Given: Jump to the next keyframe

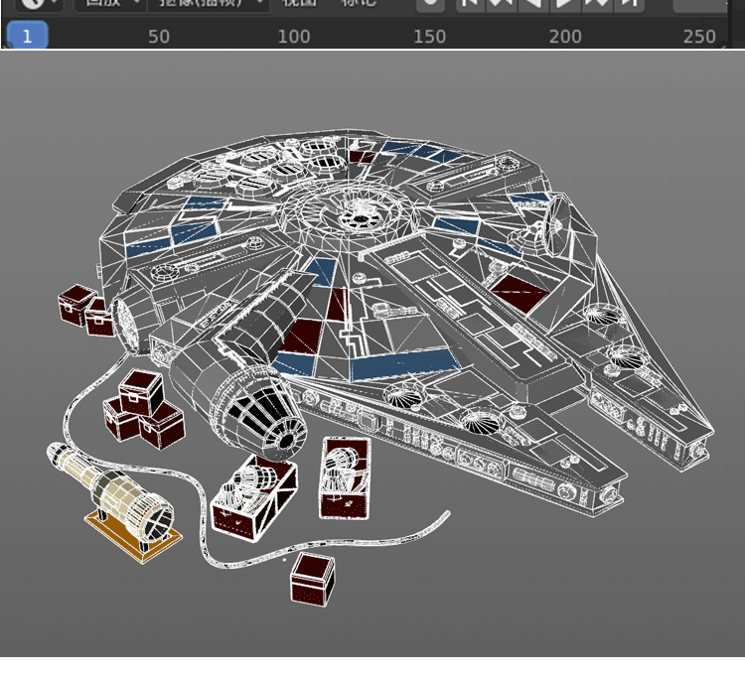Looking at the screenshot, I should click(x=597, y=4).
